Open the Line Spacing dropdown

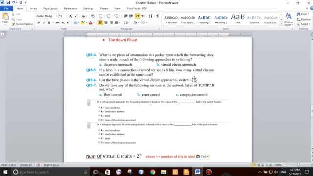127,22
